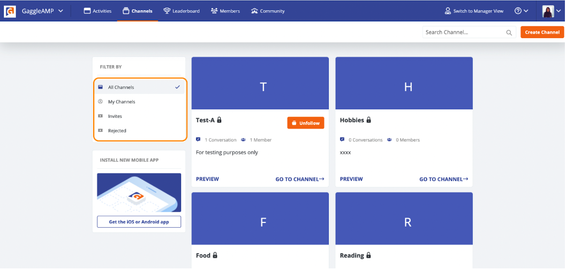Image resolution: width=566 pixels, height=270 pixels.
Task: Filter channels by Rejected
Action: (139, 131)
